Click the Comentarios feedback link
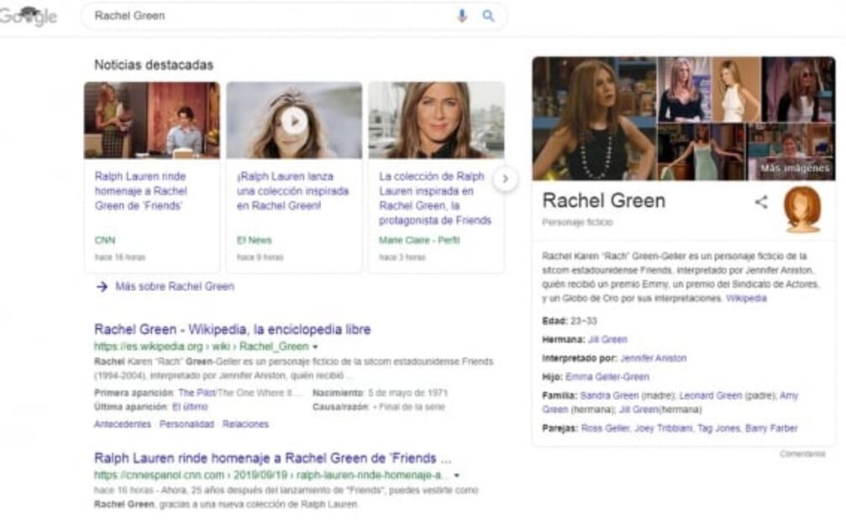The image size is (846, 520). click(x=802, y=455)
